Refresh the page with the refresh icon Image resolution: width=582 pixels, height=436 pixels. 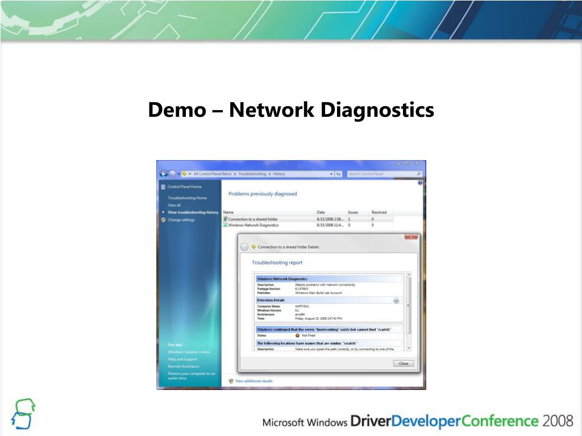(x=338, y=174)
